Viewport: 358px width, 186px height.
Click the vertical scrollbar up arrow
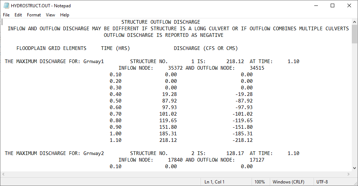tap(354, 22)
